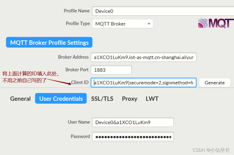Click the Generate button for Client ID
The width and height of the screenshot is (234, 155).
215,82
